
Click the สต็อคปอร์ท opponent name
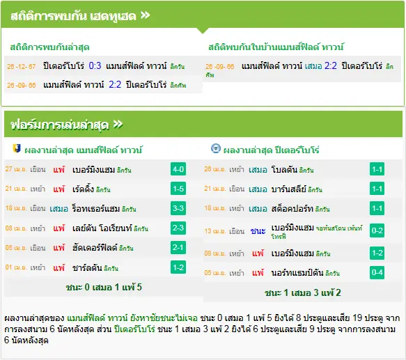(x=292, y=208)
